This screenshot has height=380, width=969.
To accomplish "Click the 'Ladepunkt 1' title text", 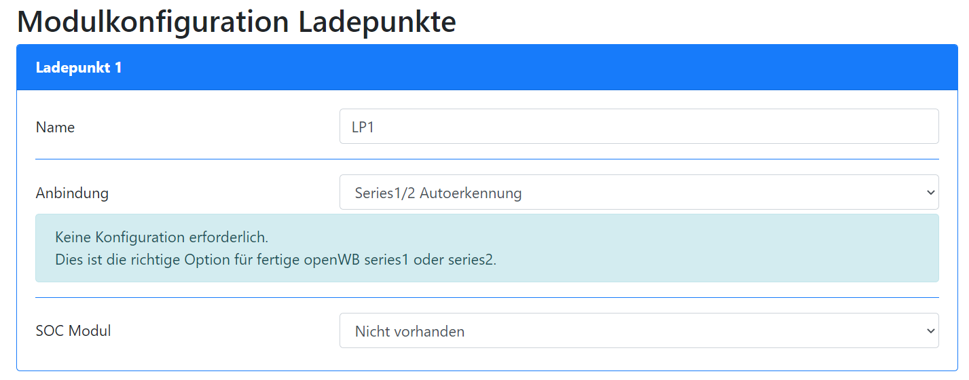I will point(79,68).
